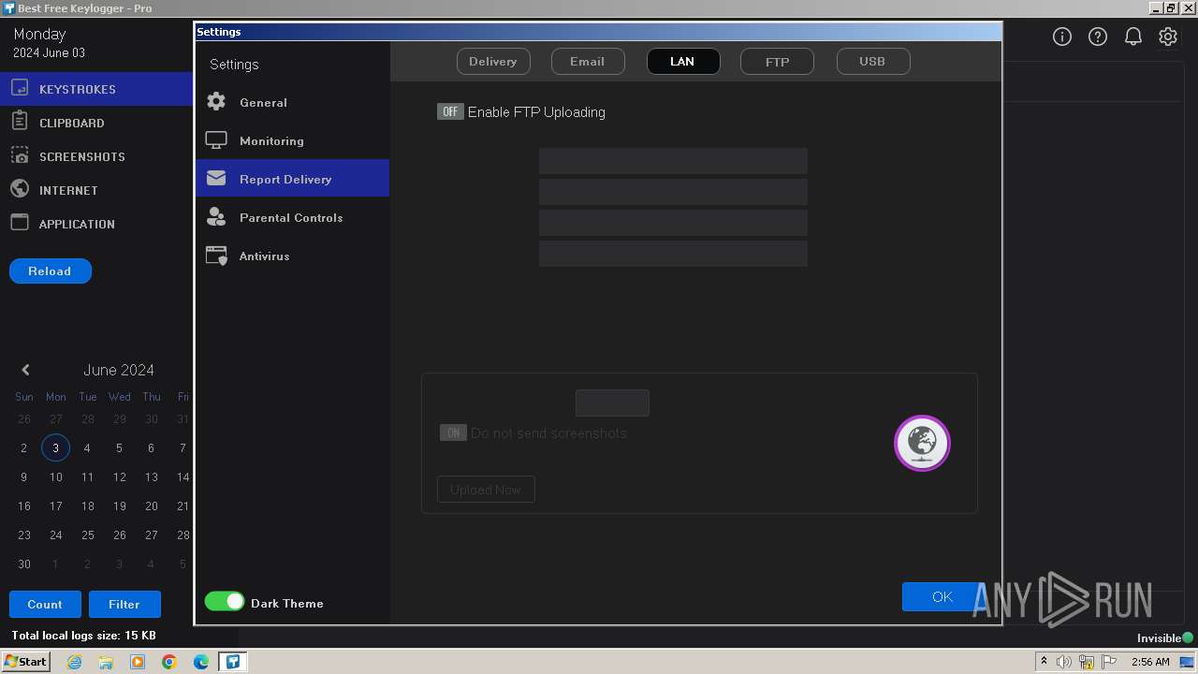Click the Upload Now button
The height and width of the screenshot is (674, 1198).
pos(486,490)
